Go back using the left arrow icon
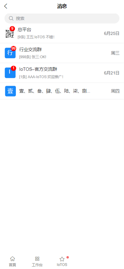The image size is (124, 269). 5,6
